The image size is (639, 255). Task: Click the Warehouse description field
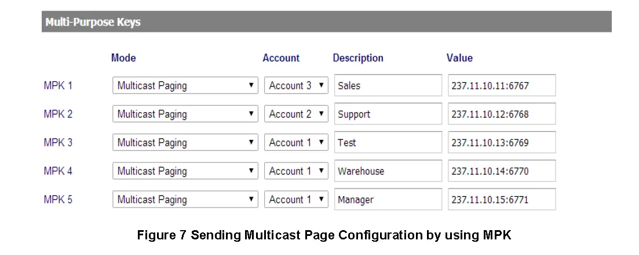pos(388,171)
